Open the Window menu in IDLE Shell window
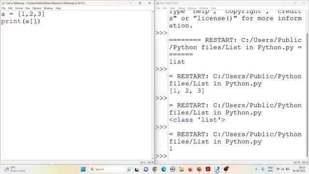The image size is (309, 174). (204, 8)
